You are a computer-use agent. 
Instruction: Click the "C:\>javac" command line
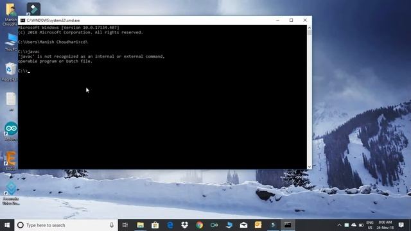tap(29, 51)
